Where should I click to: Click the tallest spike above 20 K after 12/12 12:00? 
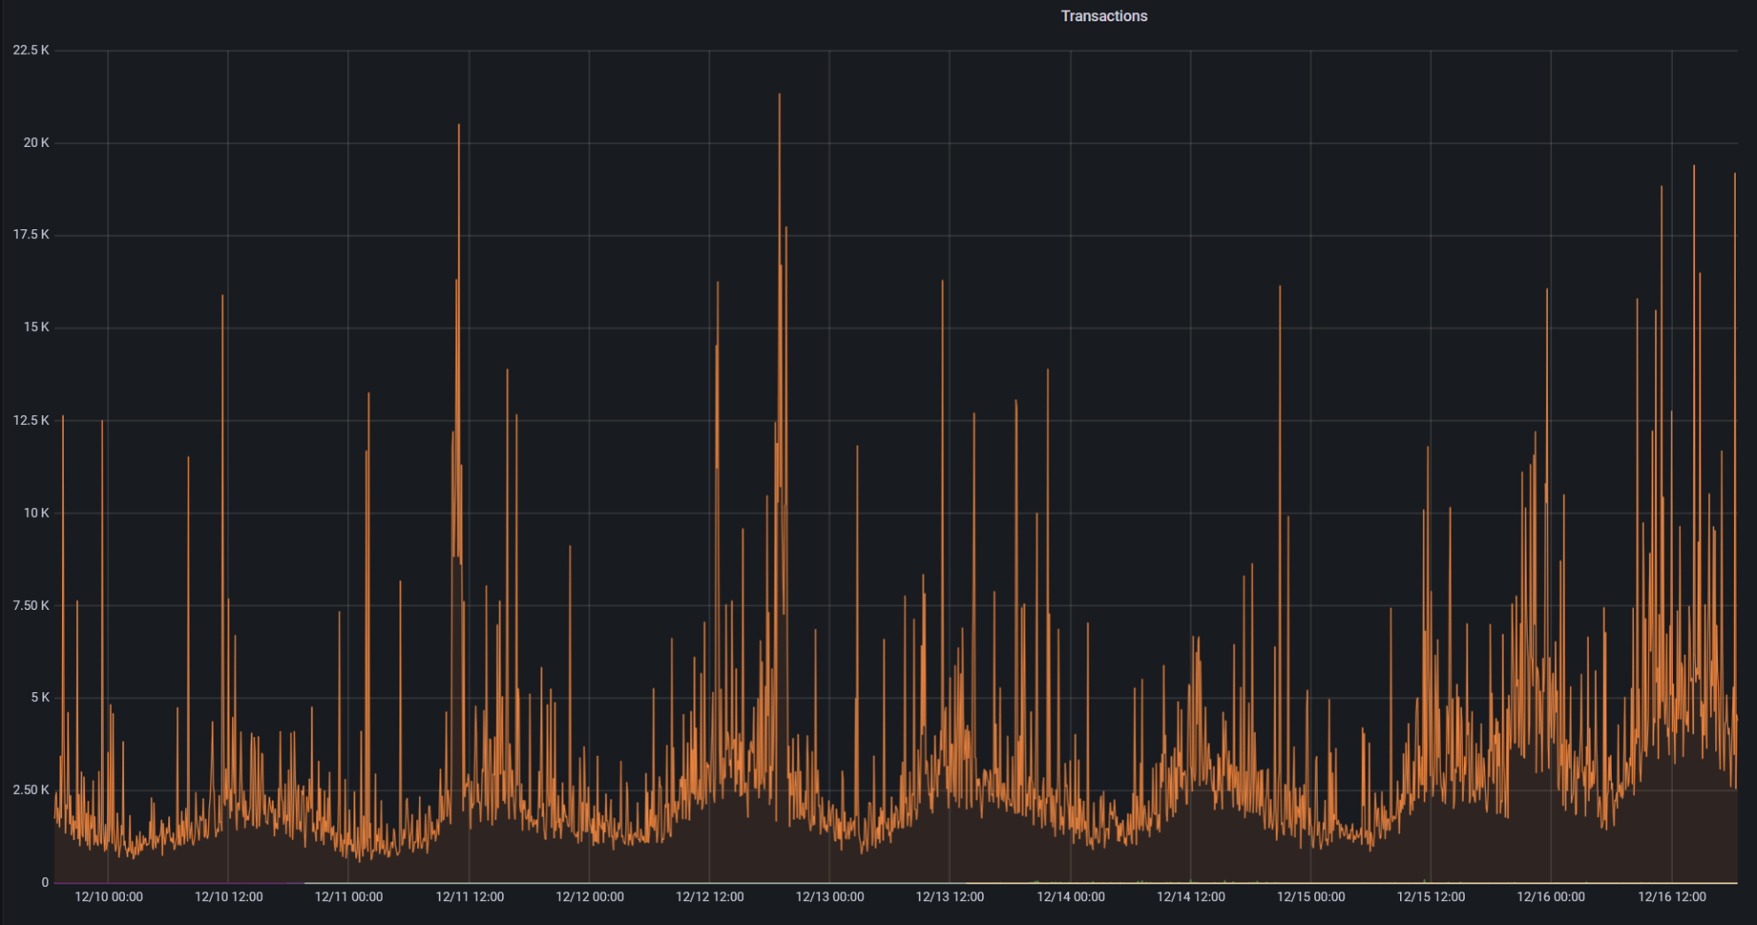(779, 96)
